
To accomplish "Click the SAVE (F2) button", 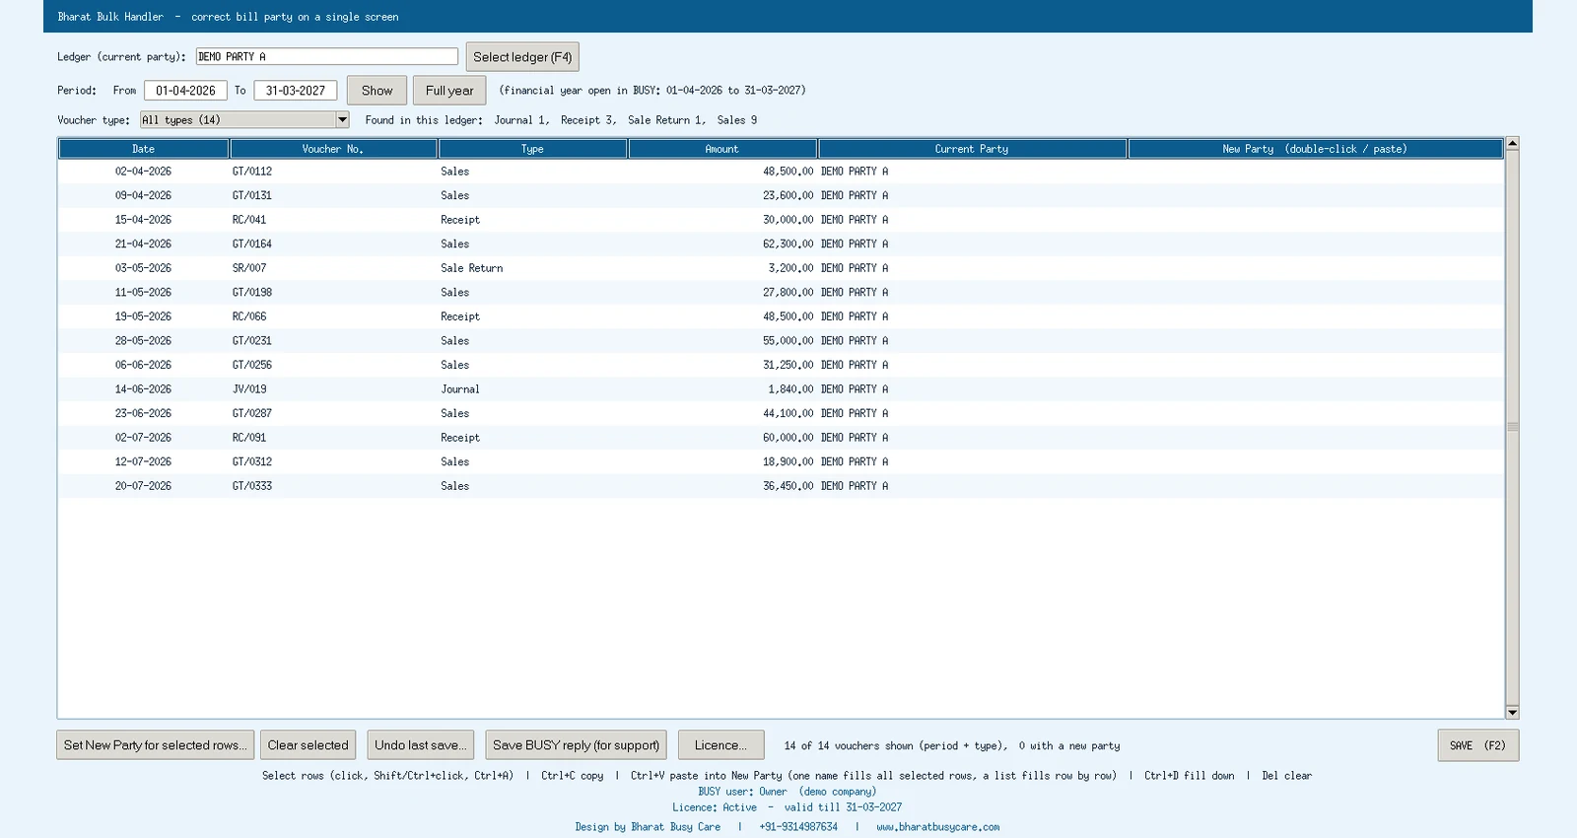I will coord(1477,745).
